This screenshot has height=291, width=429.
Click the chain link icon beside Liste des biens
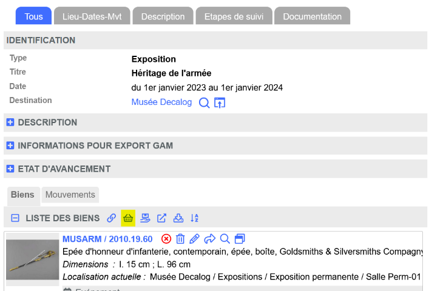(112, 218)
